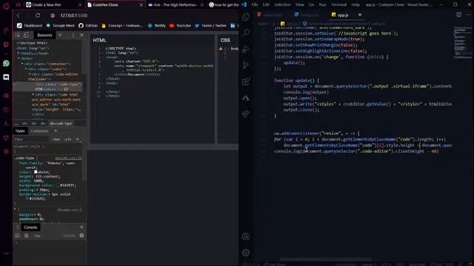Open the VS Code Accounts icon

(246, 236)
